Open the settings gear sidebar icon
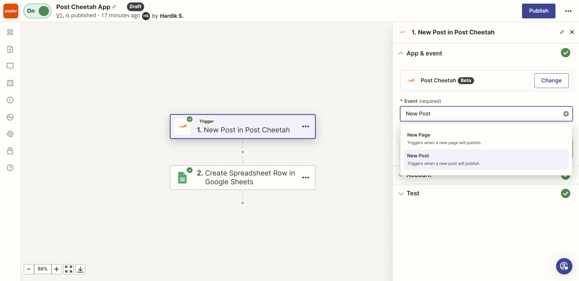The width and height of the screenshot is (579, 281). pos(10,134)
